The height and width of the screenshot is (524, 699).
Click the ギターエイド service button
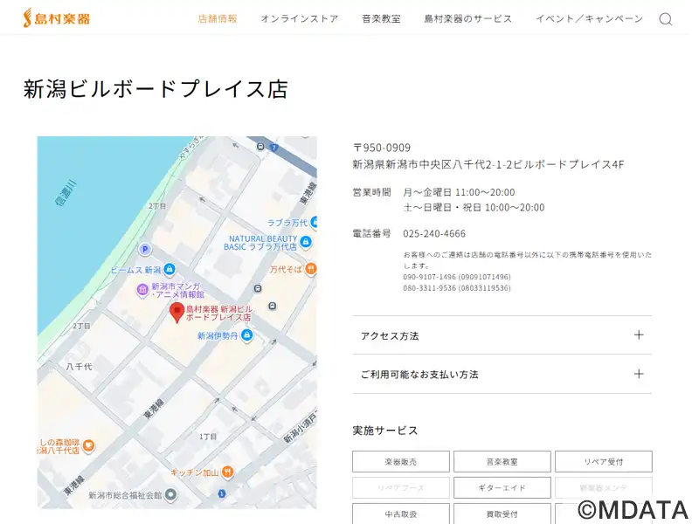(x=502, y=487)
